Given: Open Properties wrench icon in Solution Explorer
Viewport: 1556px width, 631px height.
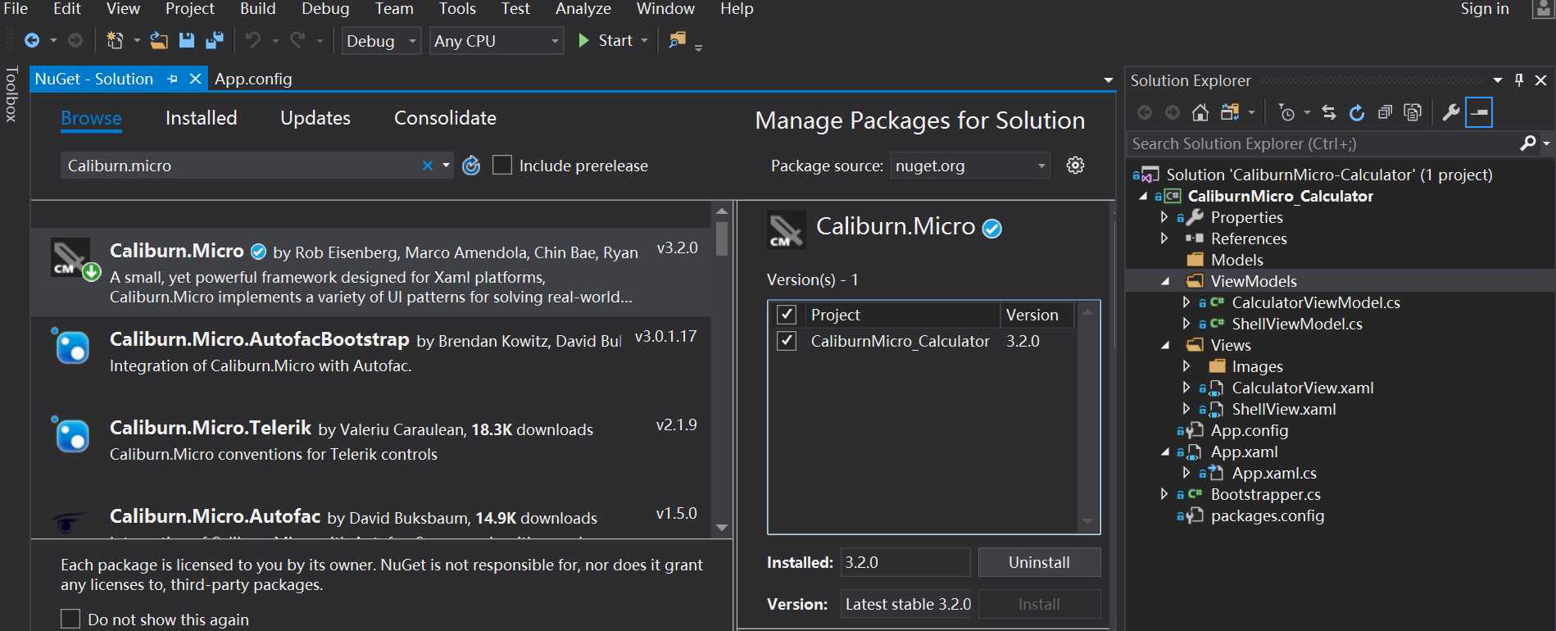Looking at the screenshot, I should pyautogui.click(x=1450, y=112).
